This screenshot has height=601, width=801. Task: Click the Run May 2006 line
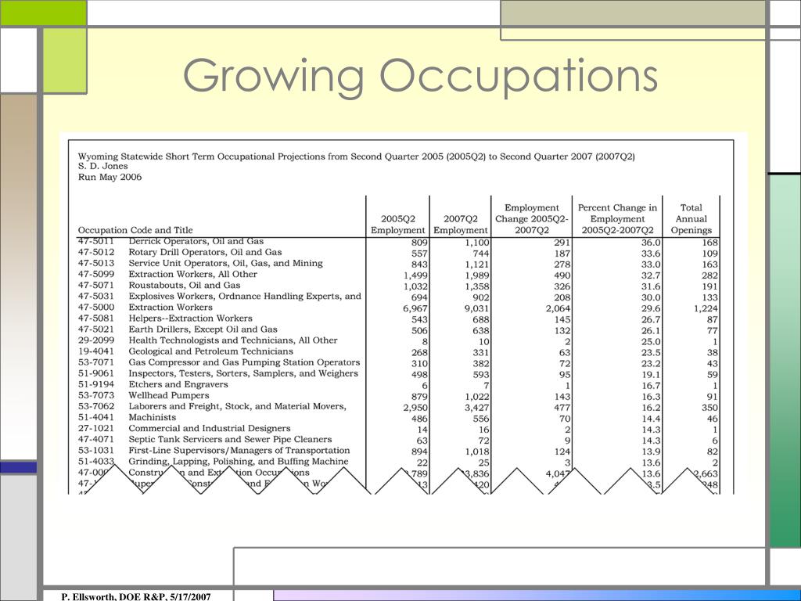(x=110, y=178)
